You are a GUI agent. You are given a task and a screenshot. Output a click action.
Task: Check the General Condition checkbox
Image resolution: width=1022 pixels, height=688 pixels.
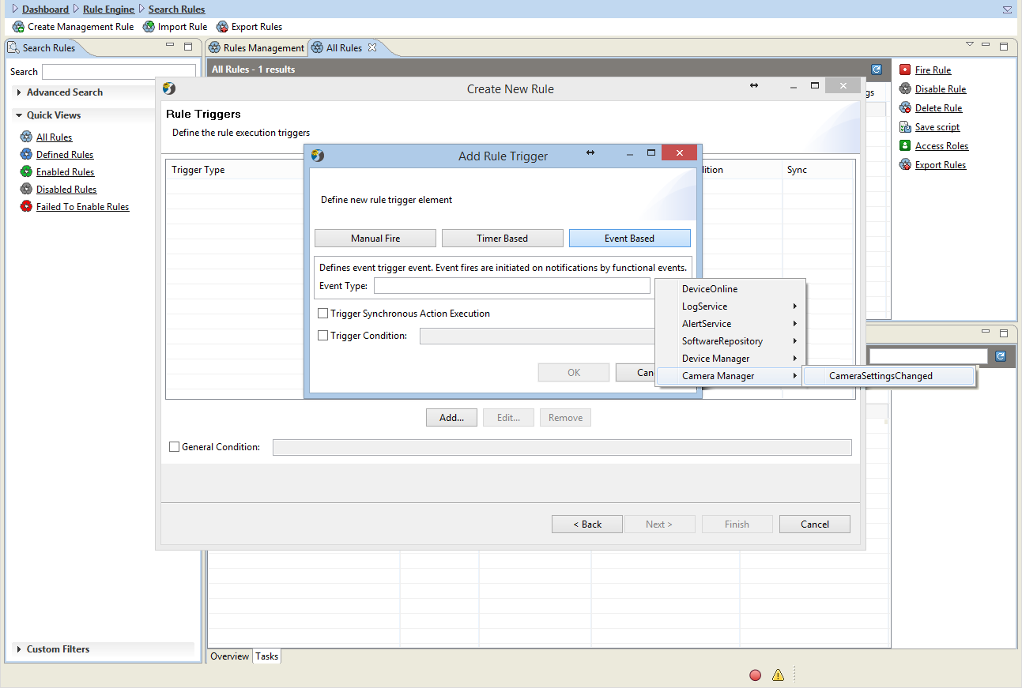(x=175, y=447)
